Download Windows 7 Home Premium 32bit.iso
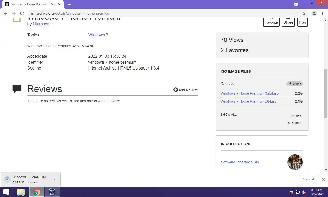Viewport: 328px width, 197px height. [250, 93]
